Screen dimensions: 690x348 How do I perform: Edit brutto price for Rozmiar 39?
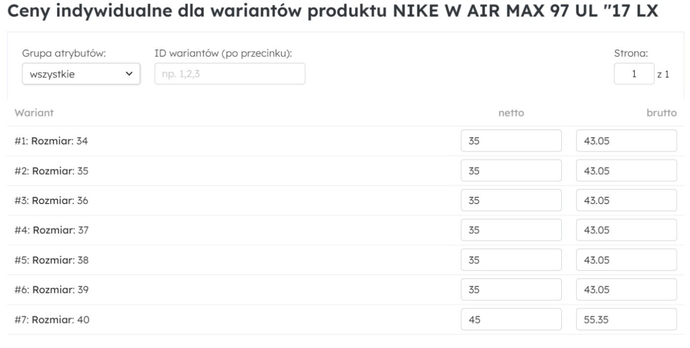click(x=626, y=289)
